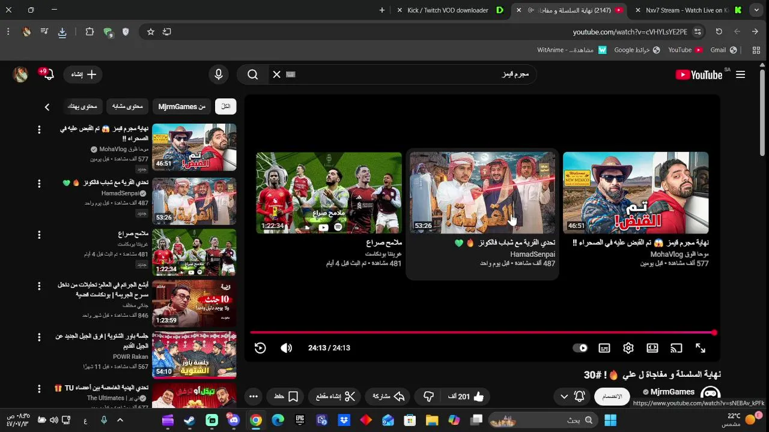Switch to Kick / Twitch VOD downloader tab
769x432 pixels.
point(448,10)
